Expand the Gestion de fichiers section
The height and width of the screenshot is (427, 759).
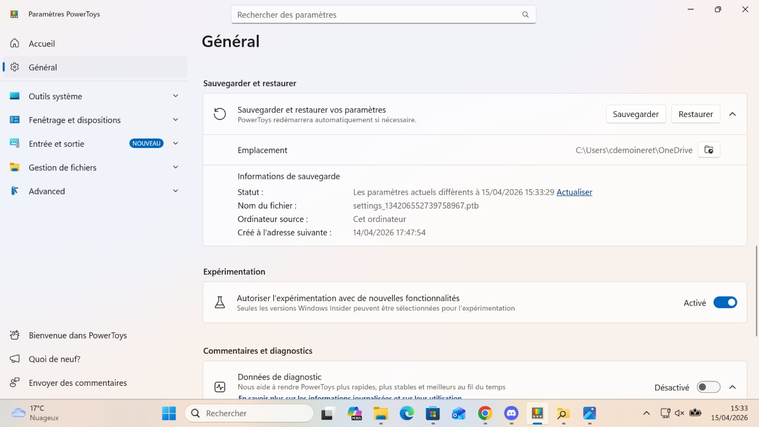tap(175, 168)
